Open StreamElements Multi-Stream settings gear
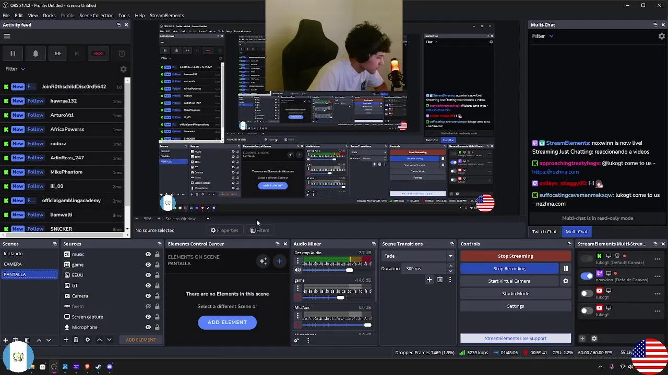This screenshot has width=668, height=375. point(594,339)
